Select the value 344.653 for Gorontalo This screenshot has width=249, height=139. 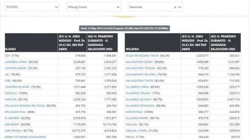[234, 112]
